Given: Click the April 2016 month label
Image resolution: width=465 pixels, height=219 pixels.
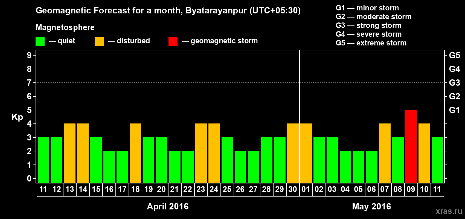Looking at the screenshot, I should point(168,206).
